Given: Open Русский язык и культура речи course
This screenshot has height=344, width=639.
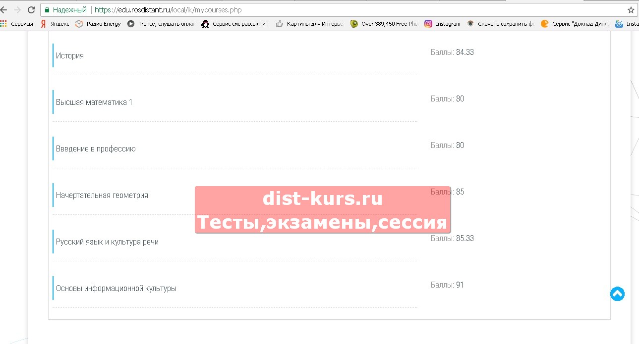Looking at the screenshot, I should (x=107, y=242).
